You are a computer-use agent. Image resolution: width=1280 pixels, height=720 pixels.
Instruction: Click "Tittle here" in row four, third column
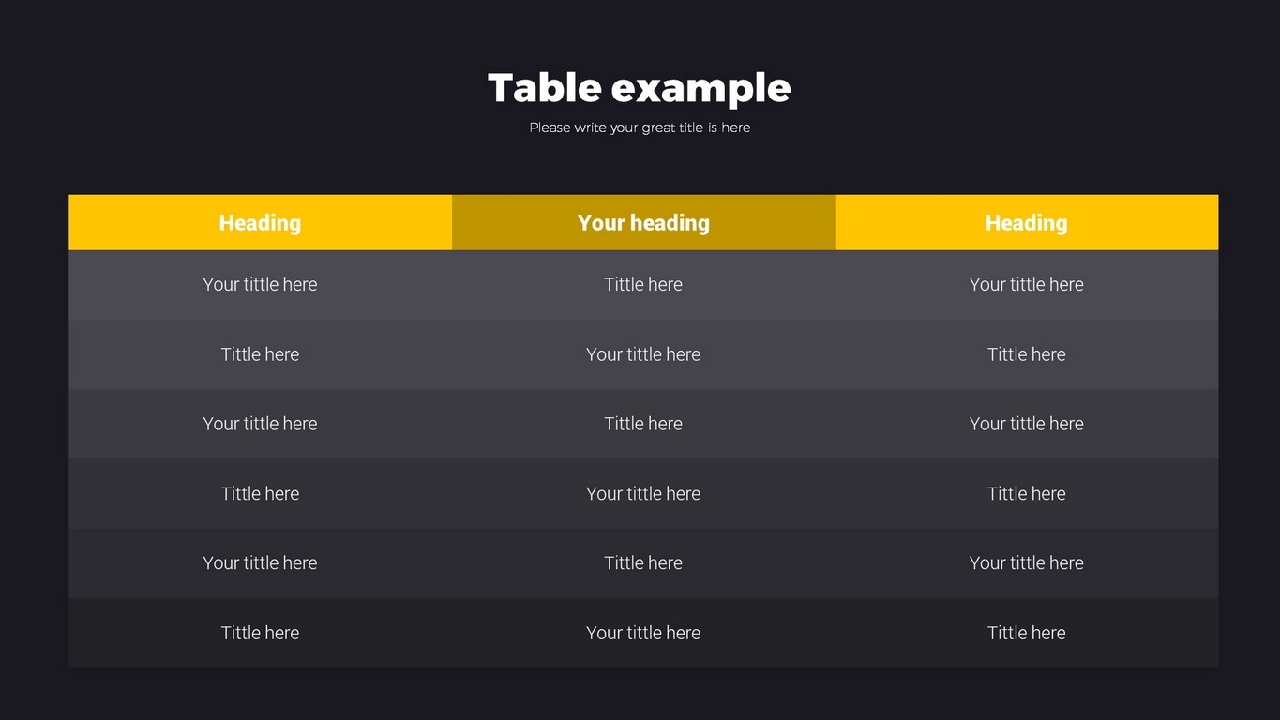(1026, 493)
